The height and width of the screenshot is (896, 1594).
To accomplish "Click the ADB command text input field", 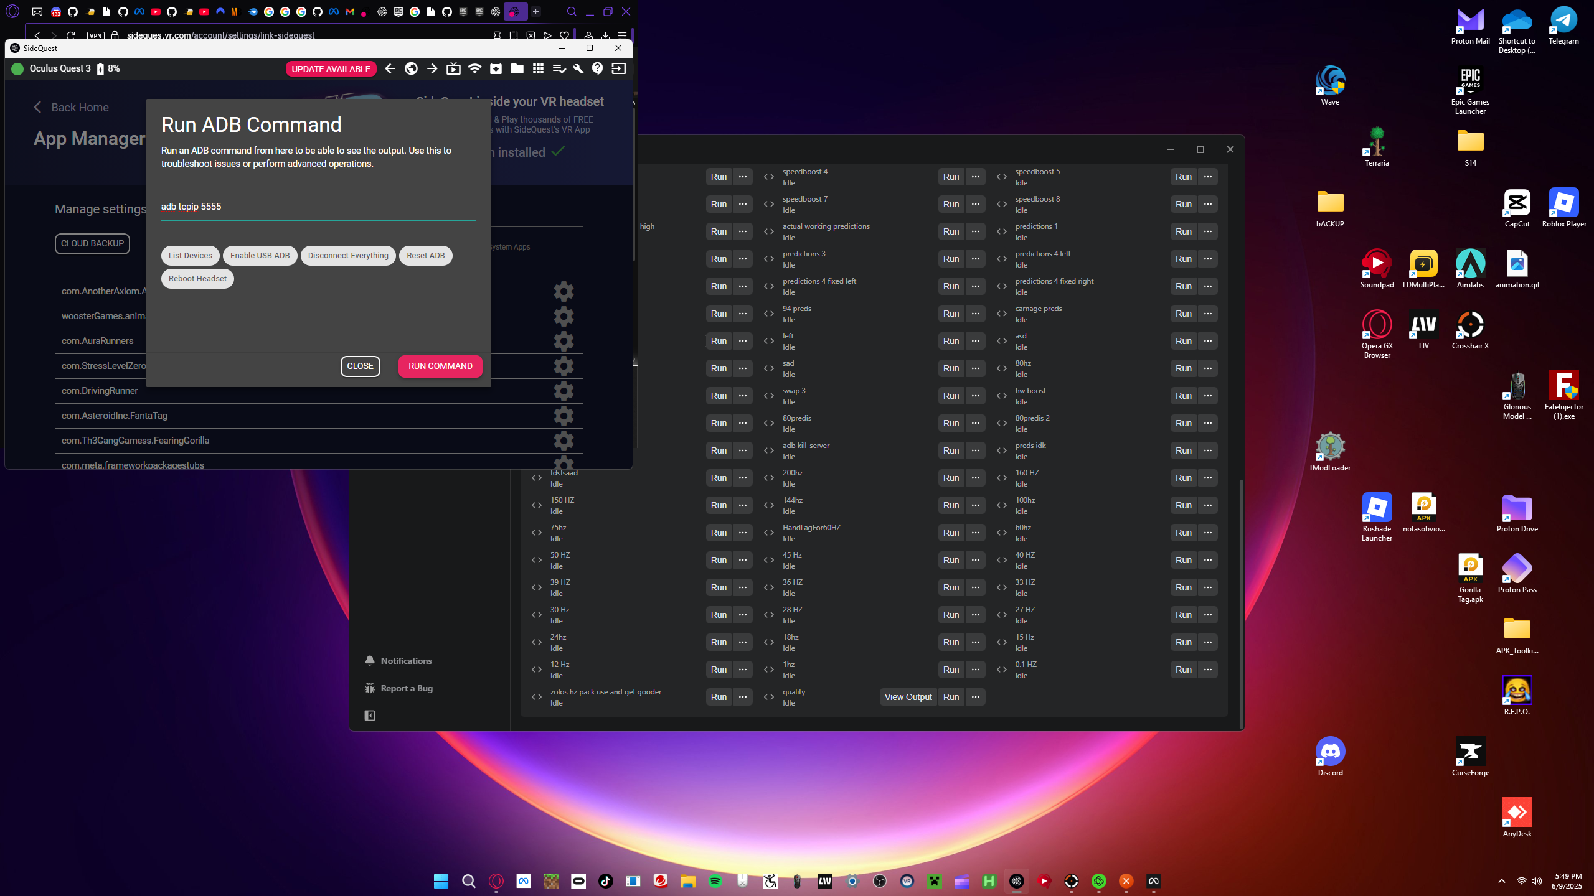I will click(x=318, y=207).
